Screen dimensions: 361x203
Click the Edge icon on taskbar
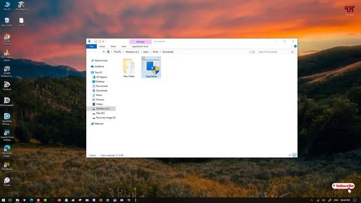point(32,200)
